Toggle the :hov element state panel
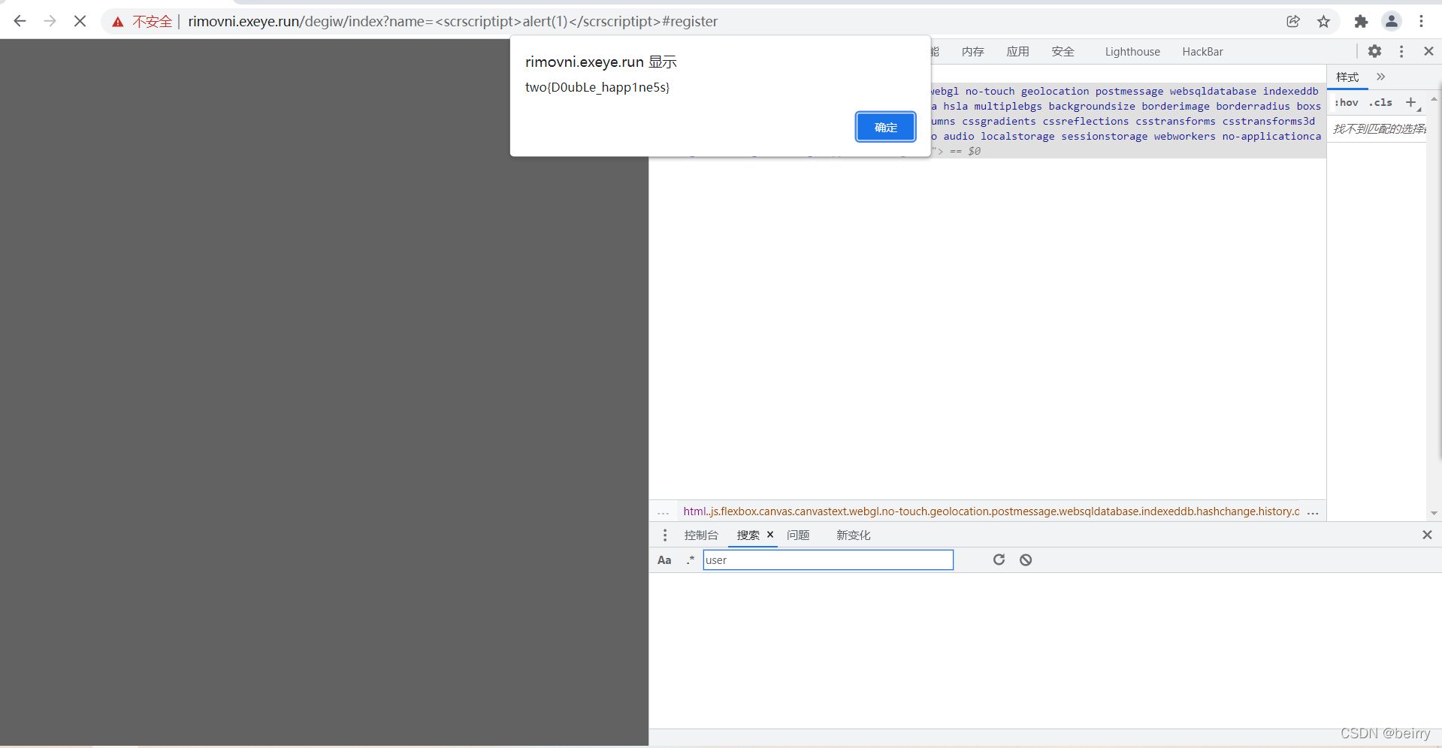The height and width of the screenshot is (748, 1442). coord(1346,102)
